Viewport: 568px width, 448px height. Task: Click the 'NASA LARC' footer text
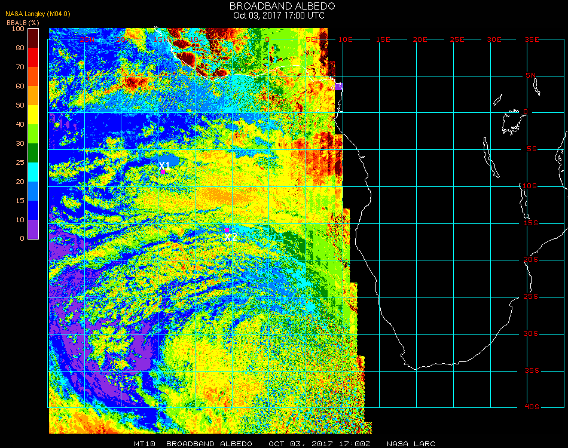411,444
